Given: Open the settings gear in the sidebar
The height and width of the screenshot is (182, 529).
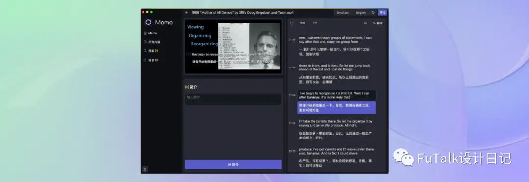Looking at the screenshot, I should tap(145, 170).
